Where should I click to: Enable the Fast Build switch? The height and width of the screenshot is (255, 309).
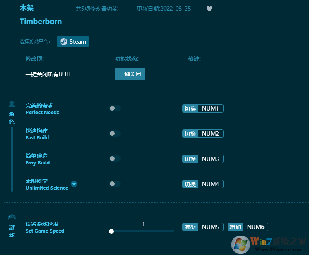tap(115, 133)
